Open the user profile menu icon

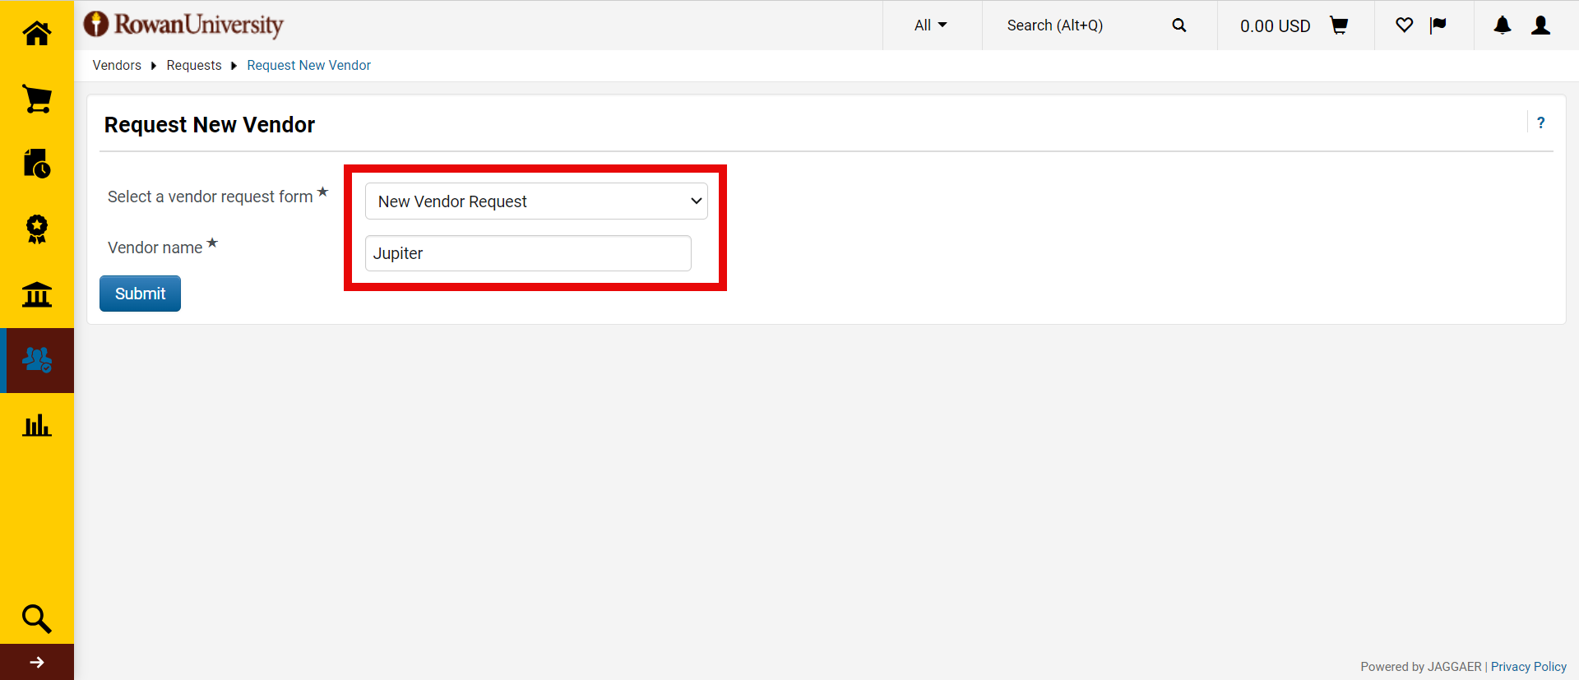tap(1540, 25)
